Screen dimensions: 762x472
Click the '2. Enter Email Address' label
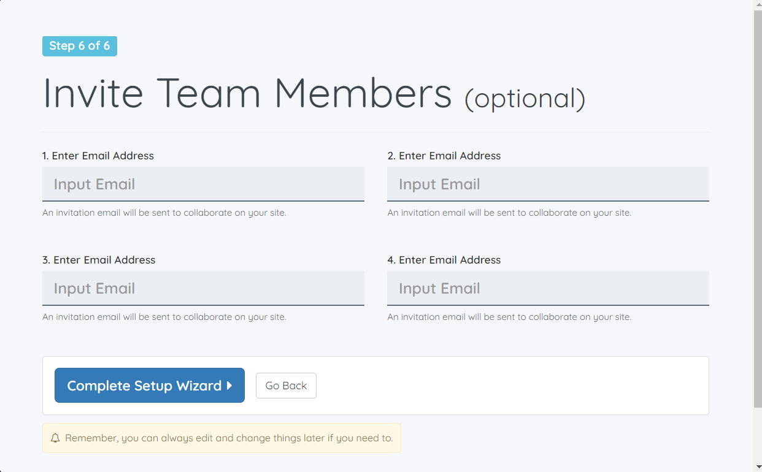tap(444, 156)
